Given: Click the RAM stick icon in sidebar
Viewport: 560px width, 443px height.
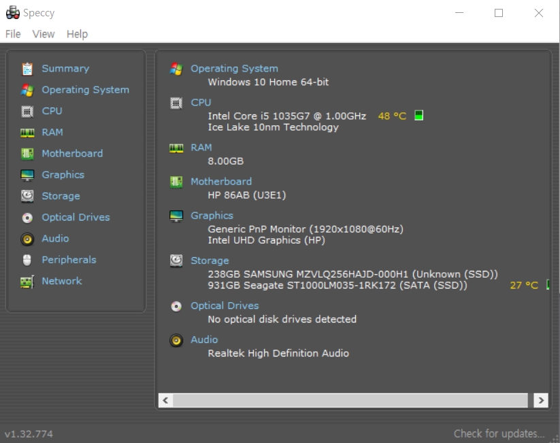Looking at the screenshot, I should coord(27,133).
